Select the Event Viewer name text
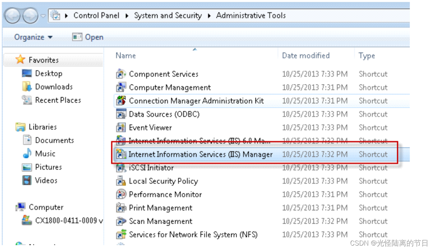This screenshot has height=250, width=433. [150, 128]
